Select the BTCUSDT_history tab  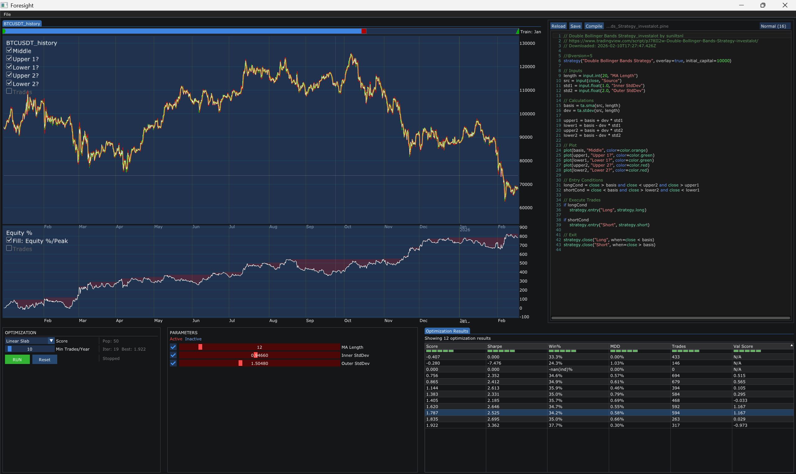(x=21, y=23)
